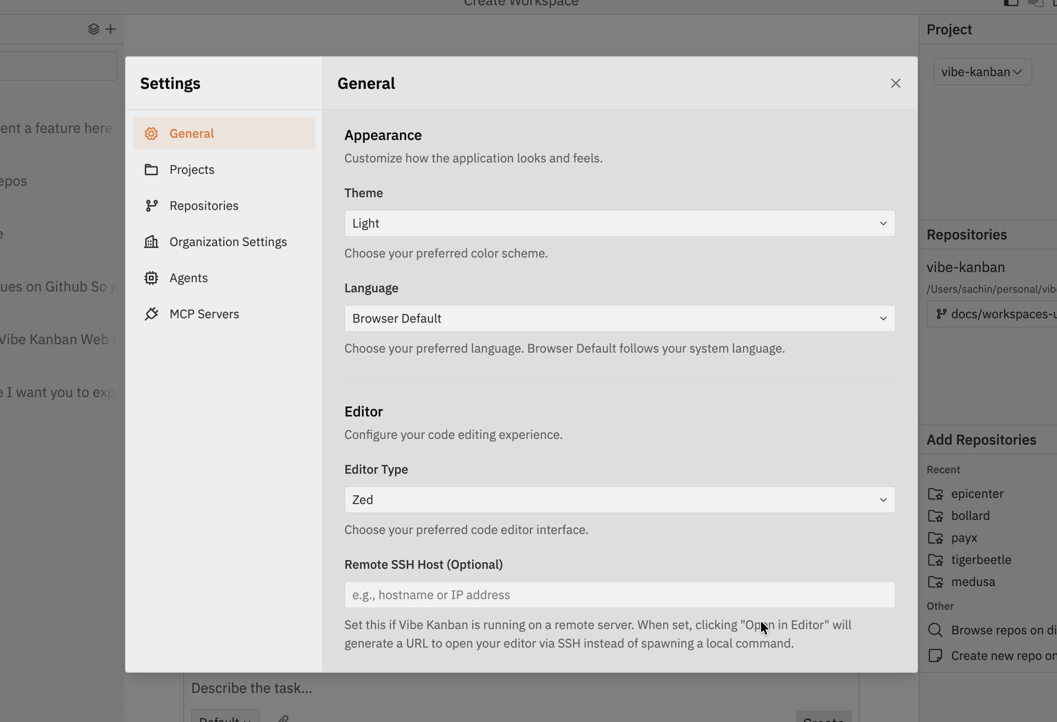This screenshot has height=722, width=1057.
Task: Click the magnifier icon next to Browse repos
Action: [x=935, y=630]
